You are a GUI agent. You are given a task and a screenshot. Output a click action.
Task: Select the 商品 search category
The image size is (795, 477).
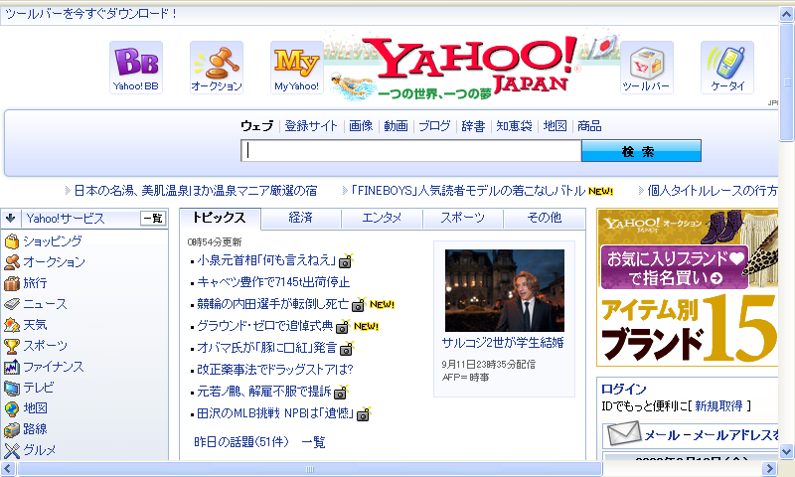[589, 126]
